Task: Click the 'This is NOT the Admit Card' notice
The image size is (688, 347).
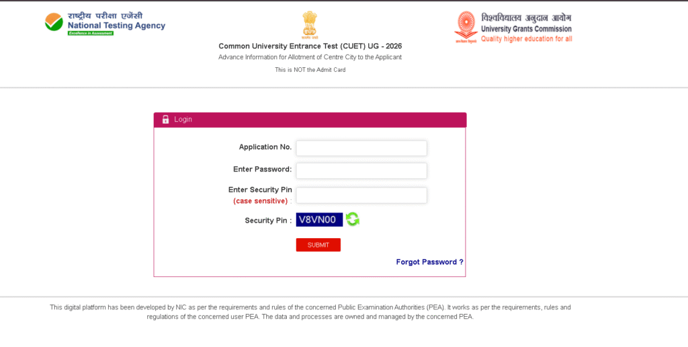Action: tap(310, 70)
